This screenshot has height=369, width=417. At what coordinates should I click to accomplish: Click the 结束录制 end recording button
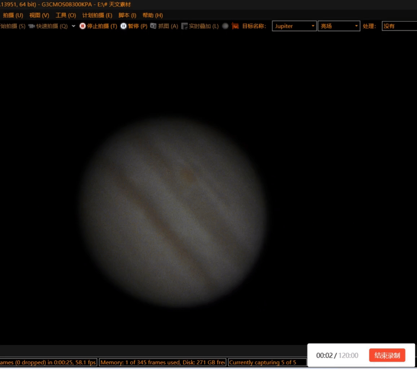(x=387, y=355)
